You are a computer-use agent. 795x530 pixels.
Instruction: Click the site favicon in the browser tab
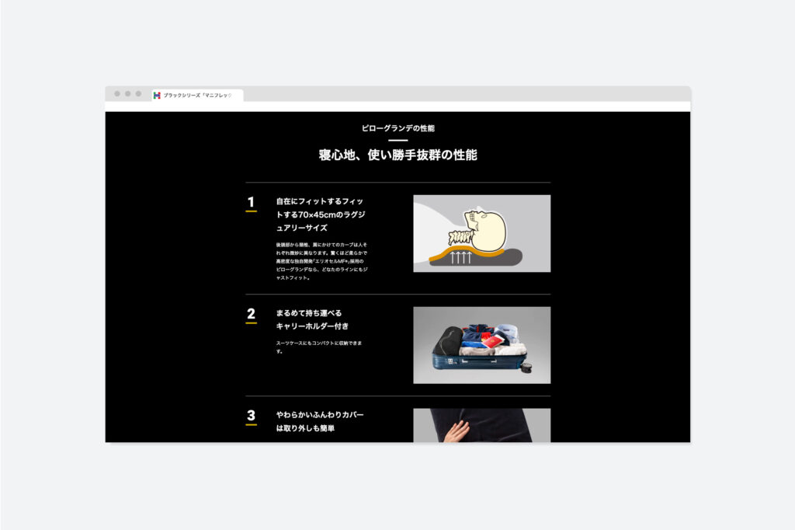(x=157, y=95)
